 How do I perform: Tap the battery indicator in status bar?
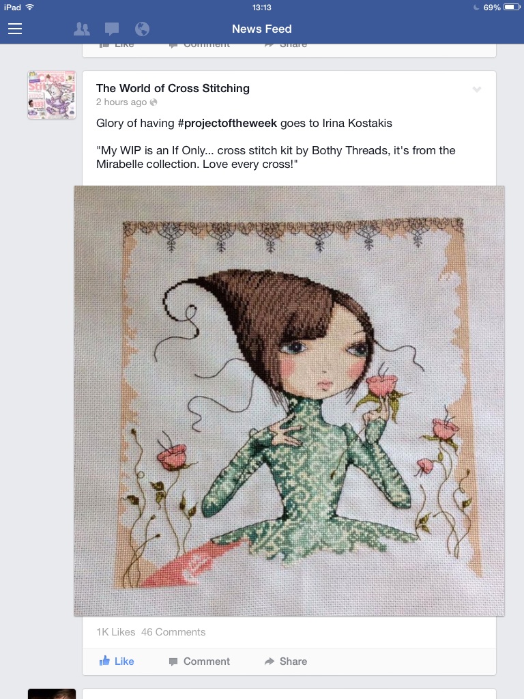pos(511,7)
